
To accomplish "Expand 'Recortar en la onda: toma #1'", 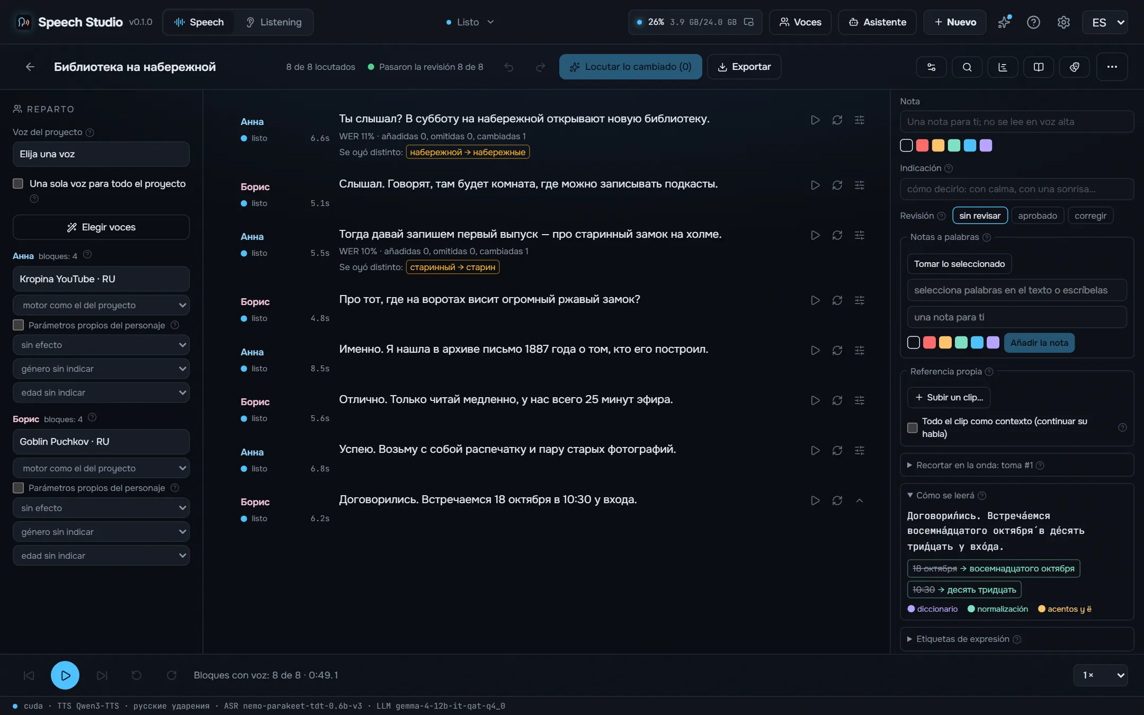I will (x=1017, y=465).
